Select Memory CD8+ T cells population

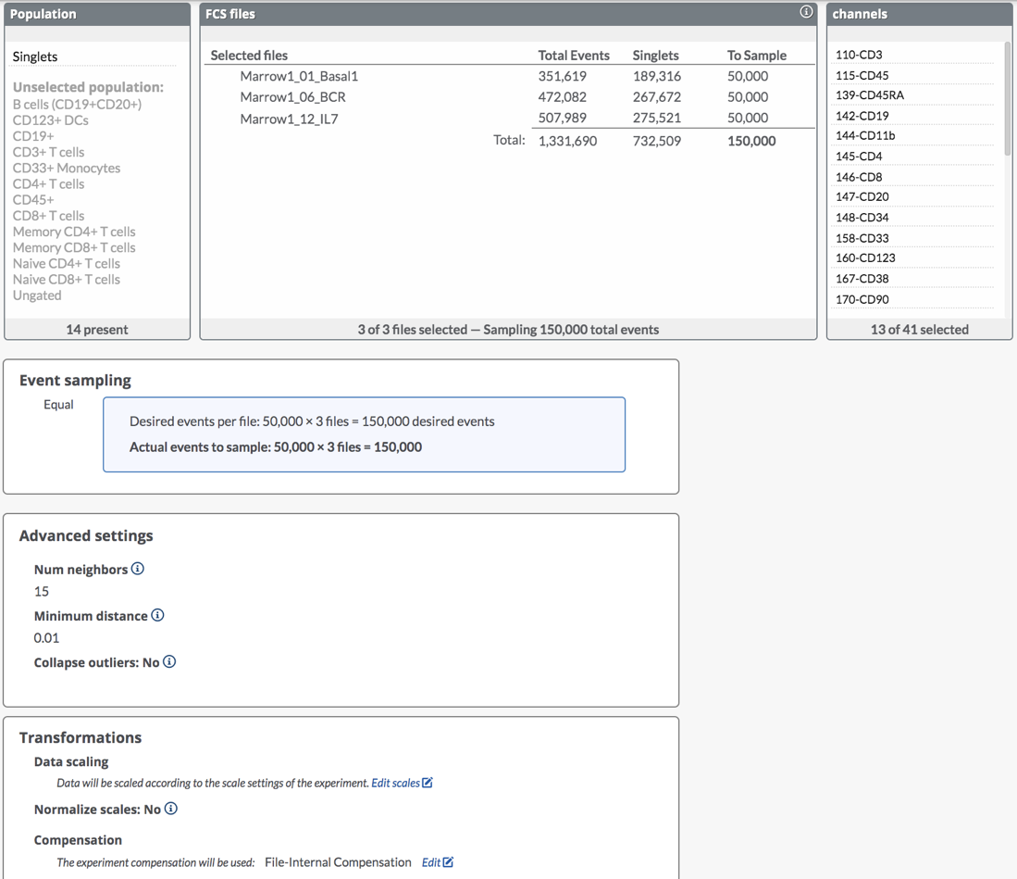point(74,247)
